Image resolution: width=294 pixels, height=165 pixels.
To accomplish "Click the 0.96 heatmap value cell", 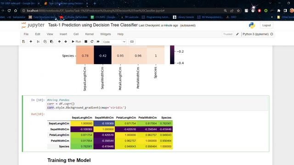I will point(138,55).
